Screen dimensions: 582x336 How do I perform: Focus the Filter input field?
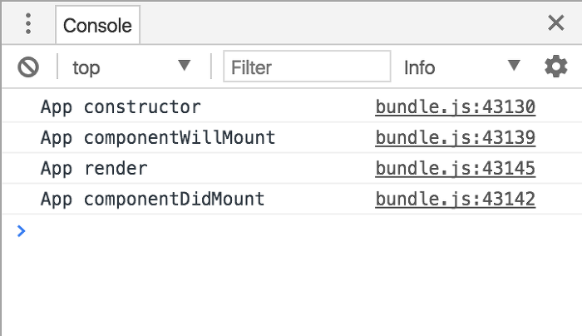click(307, 67)
